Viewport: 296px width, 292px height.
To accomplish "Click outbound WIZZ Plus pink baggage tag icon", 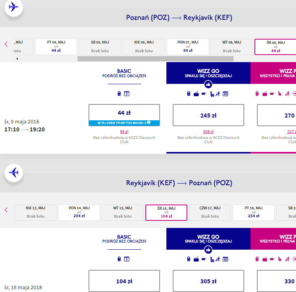I will pyautogui.click(x=272, y=94).
